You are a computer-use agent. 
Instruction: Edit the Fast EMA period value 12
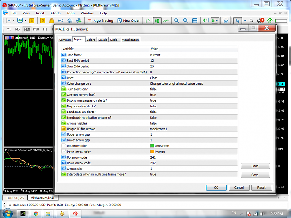click(x=194, y=61)
